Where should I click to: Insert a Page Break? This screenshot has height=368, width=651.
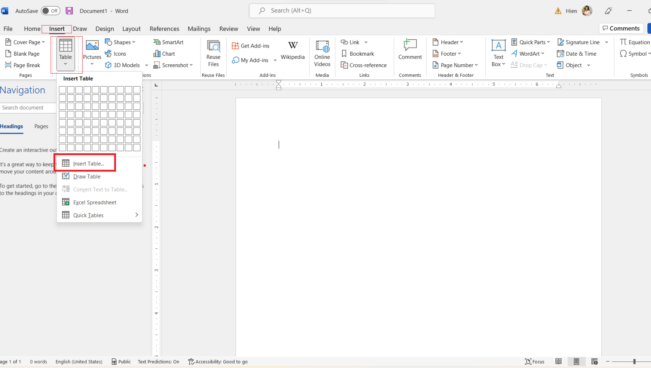point(22,65)
